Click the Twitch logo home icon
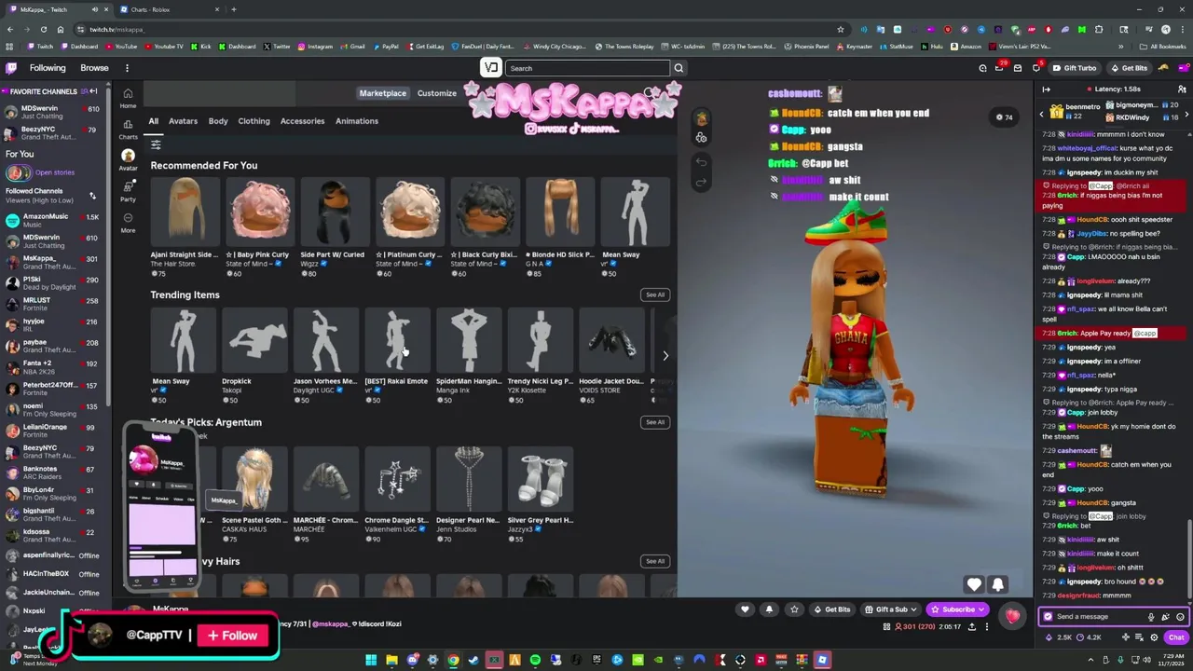 tap(11, 68)
